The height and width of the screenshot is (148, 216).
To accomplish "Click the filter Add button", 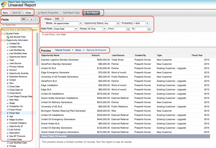I will point(57,19).
